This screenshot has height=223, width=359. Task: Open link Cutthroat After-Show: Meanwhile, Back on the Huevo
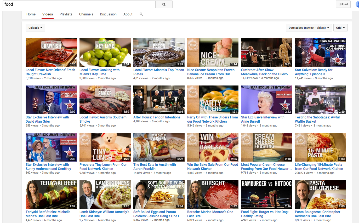tap(266, 72)
